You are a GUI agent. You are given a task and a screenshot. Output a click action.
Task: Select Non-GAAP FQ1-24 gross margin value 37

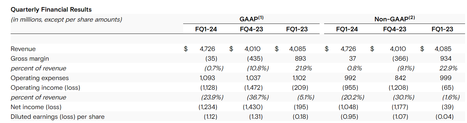click(352, 59)
